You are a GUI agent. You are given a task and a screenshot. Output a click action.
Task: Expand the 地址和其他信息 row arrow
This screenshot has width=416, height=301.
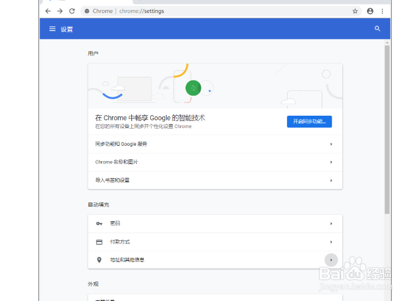[x=331, y=260]
